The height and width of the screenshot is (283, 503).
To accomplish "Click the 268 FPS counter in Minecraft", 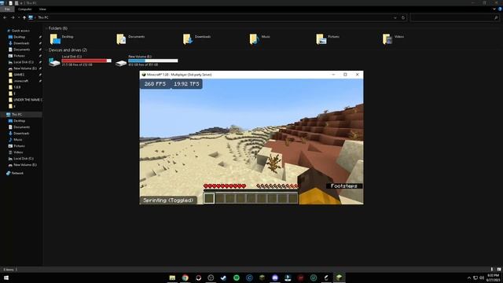I will tap(155, 84).
